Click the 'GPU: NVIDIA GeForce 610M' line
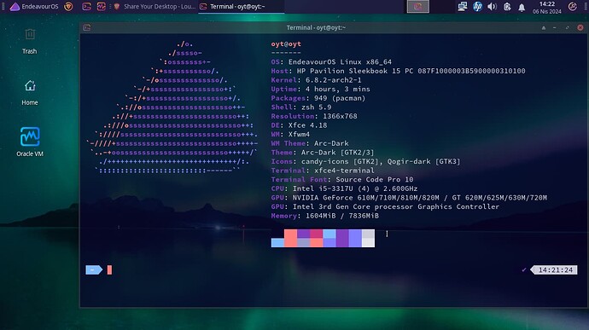Screen dimensions: 589x330 pos(409,198)
